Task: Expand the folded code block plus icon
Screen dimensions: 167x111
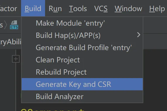Action: point(16,59)
